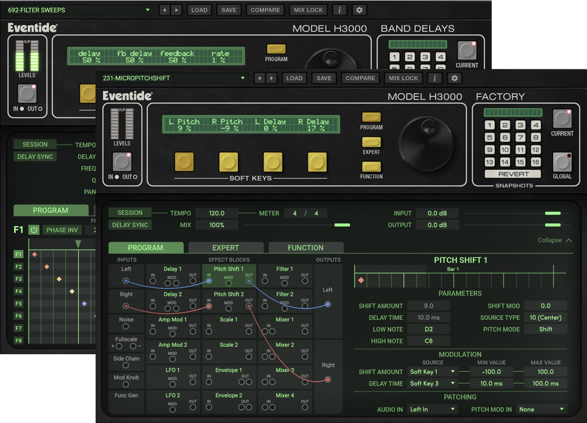The height and width of the screenshot is (423, 587).
Task: Adjust the MIX slider handle
Action: click(x=342, y=225)
